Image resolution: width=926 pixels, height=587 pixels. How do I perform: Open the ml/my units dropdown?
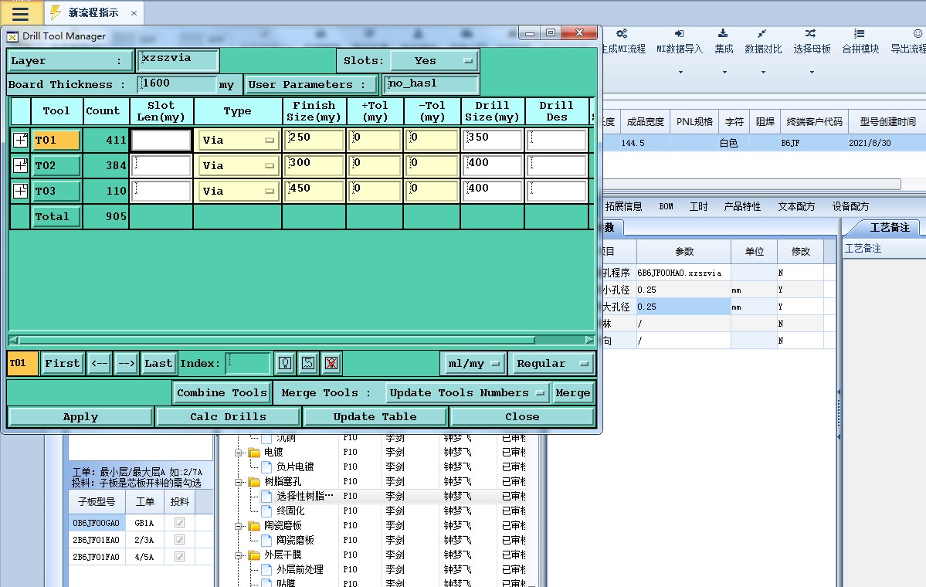coord(473,363)
